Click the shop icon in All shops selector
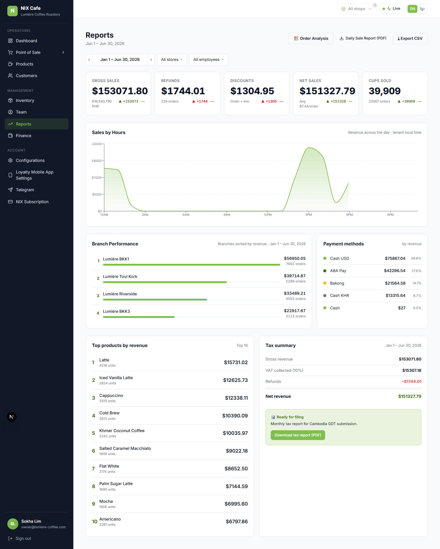 click(x=343, y=9)
